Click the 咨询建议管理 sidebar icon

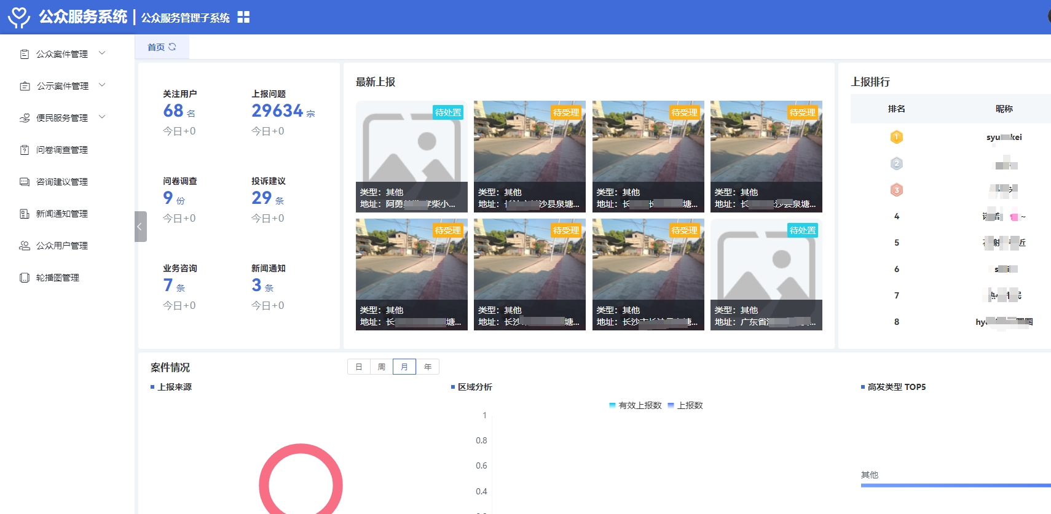tap(25, 182)
